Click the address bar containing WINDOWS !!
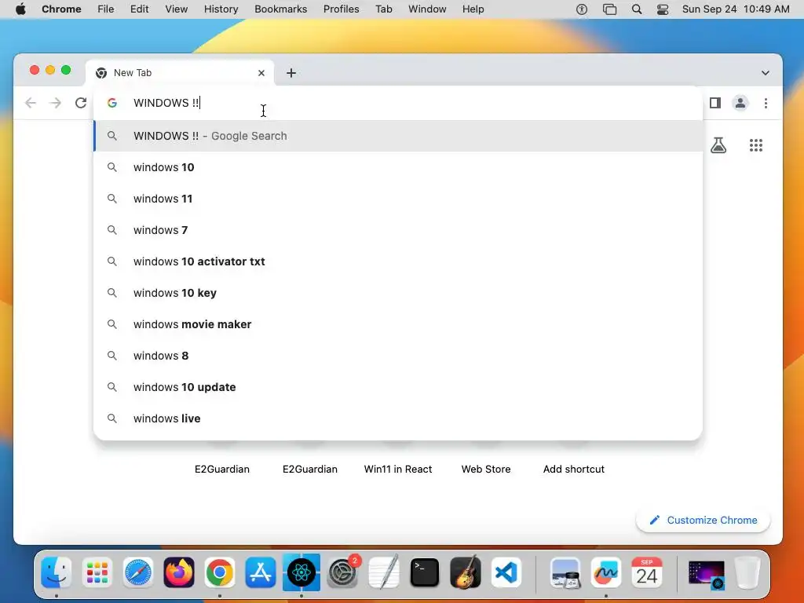804x603 pixels. coord(398,103)
